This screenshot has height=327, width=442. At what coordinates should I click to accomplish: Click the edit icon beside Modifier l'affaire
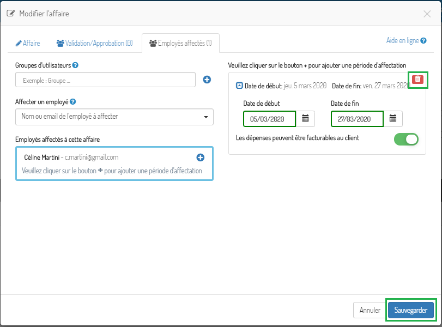click(x=11, y=14)
